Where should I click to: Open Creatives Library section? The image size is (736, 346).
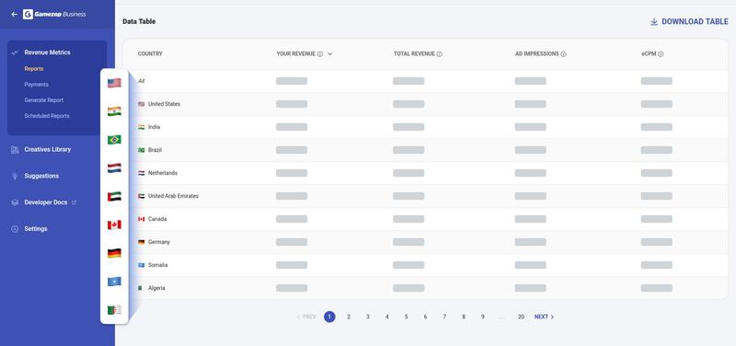[47, 149]
